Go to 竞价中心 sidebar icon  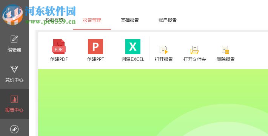pyautogui.click(x=14, y=69)
